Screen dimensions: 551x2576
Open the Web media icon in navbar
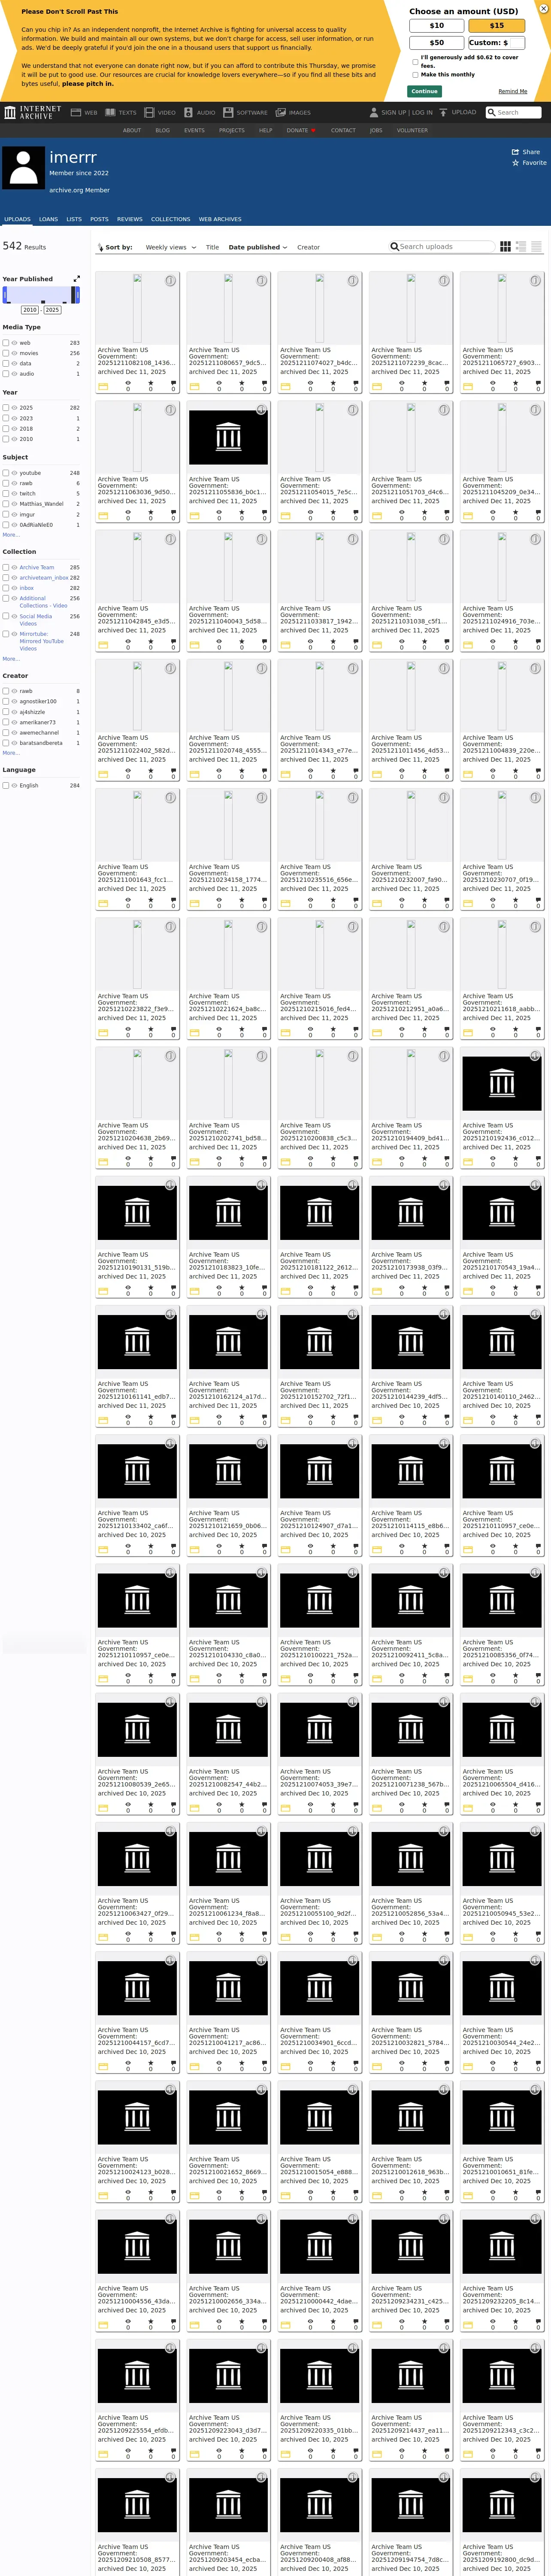[76, 112]
